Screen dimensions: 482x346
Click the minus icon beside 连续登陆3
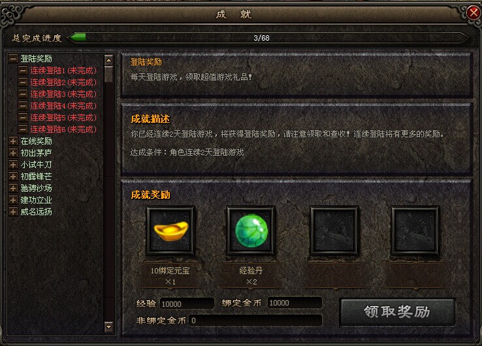coord(22,94)
